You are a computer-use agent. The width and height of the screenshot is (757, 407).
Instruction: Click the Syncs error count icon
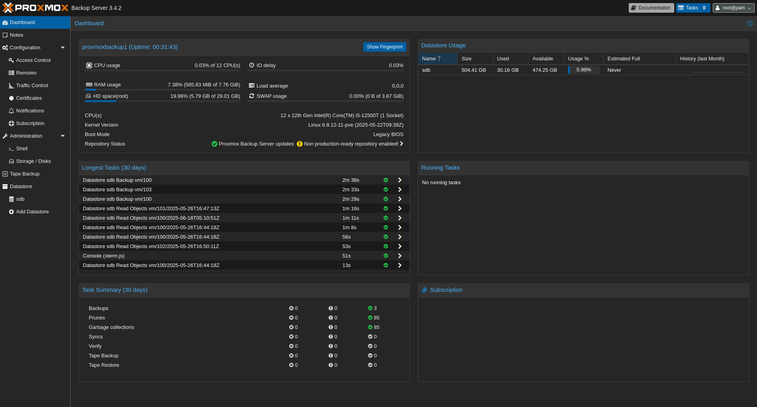tap(291, 337)
